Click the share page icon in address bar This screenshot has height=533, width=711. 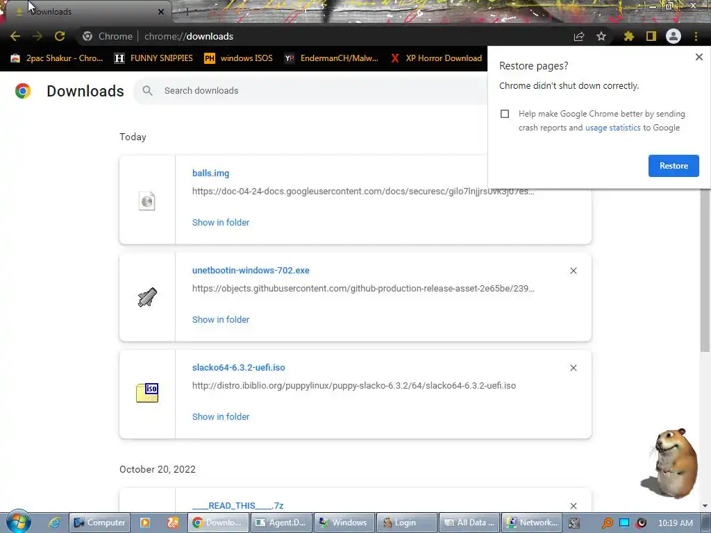(579, 36)
